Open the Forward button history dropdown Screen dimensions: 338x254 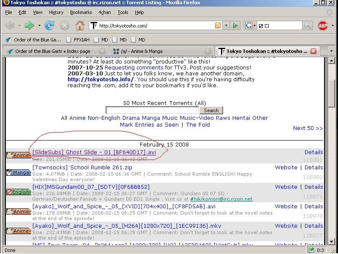(39, 26)
